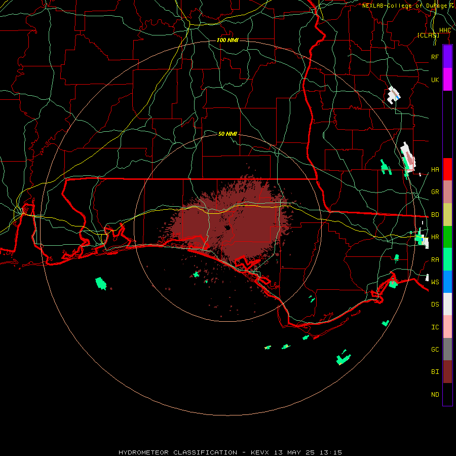Click the BI legend label

435,372
